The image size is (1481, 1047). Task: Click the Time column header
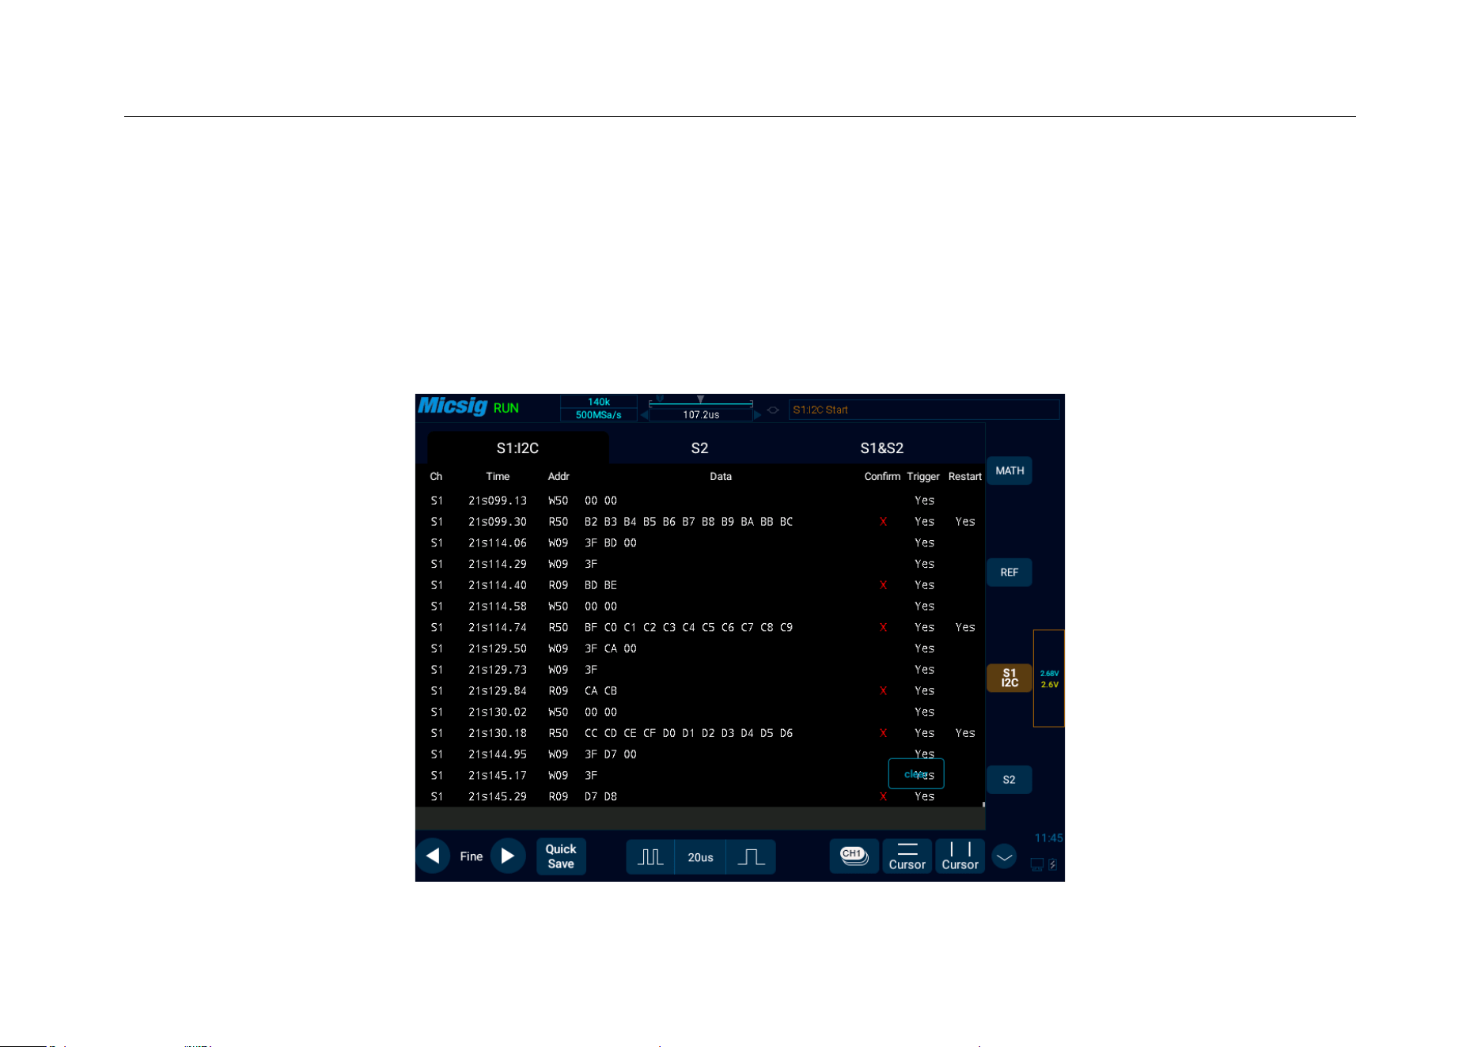498,477
